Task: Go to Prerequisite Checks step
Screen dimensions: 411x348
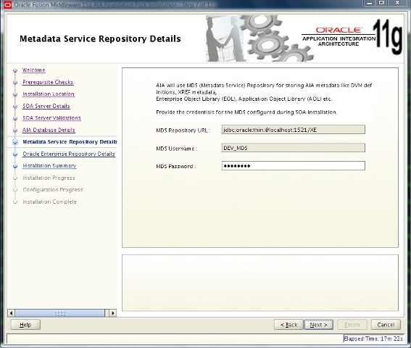Action: (48, 82)
